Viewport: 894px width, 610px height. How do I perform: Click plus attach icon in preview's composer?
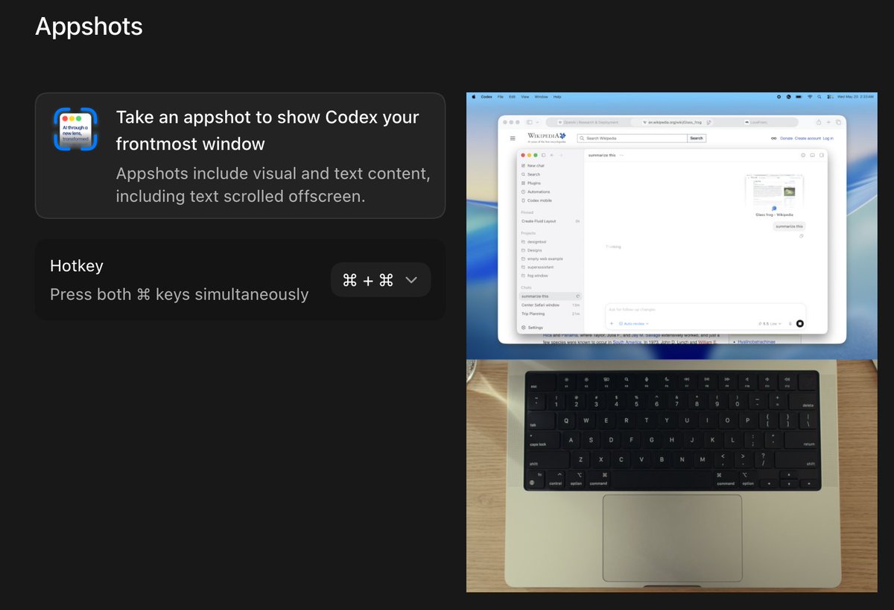click(x=612, y=324)
